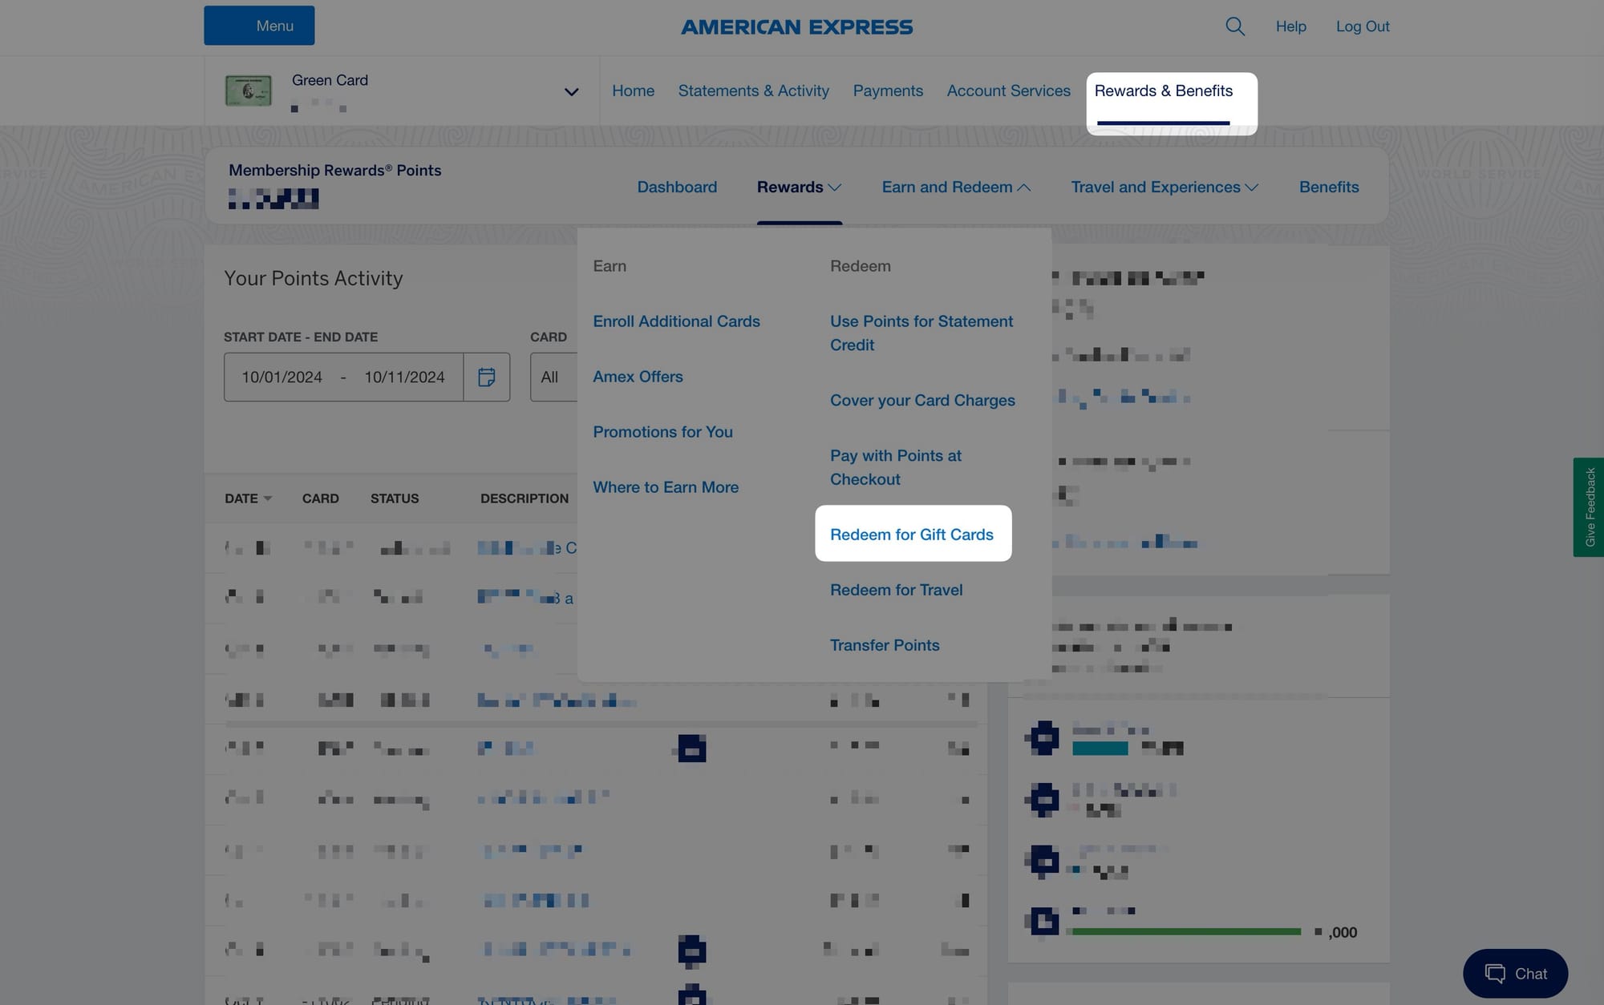Screen dimensions: 1604x1005
Task: Click the Log Out link
Action: point(1362,26)
